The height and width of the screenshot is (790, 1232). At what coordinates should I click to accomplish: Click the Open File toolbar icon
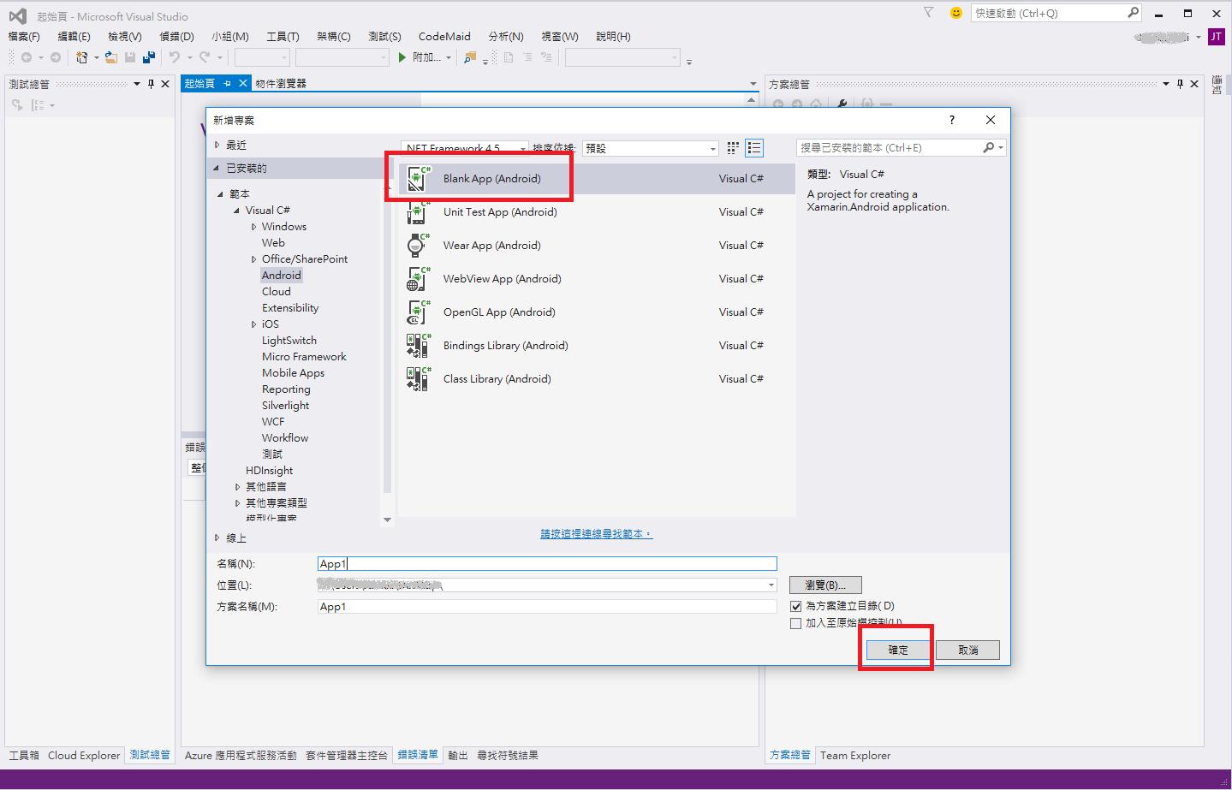click(111, 57)
